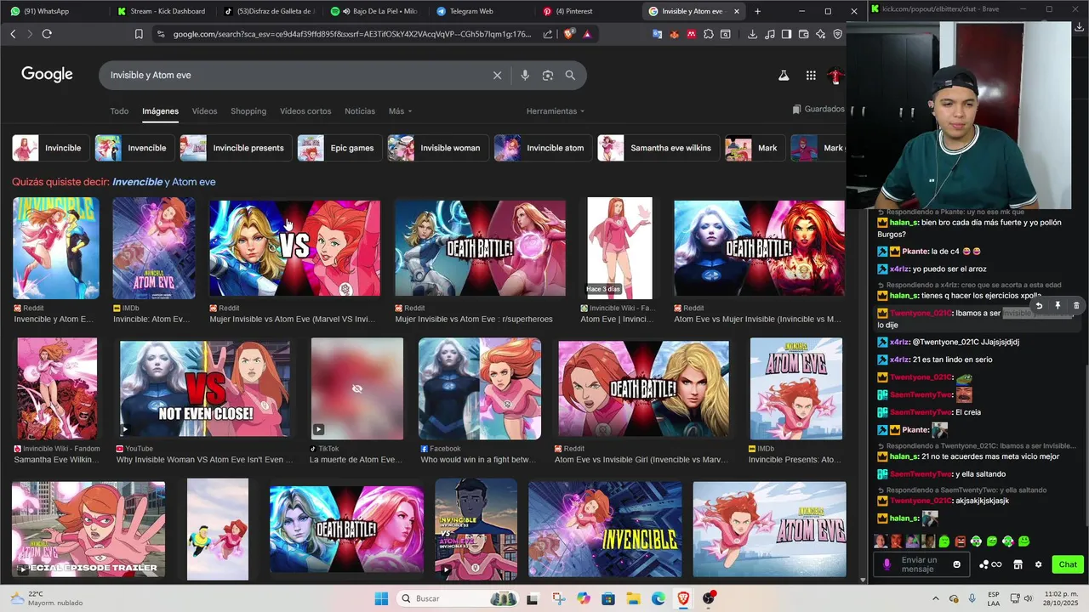This screenshot has height=612, width=1089.
Task: Expand the Herramientas tools dropdown
Action: [x=556, y=111]
